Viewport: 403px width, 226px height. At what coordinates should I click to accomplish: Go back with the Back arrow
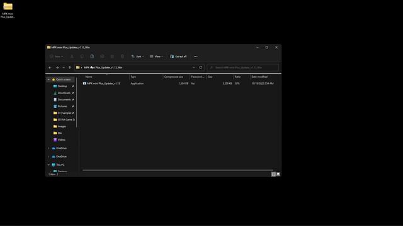click(50, 68)
